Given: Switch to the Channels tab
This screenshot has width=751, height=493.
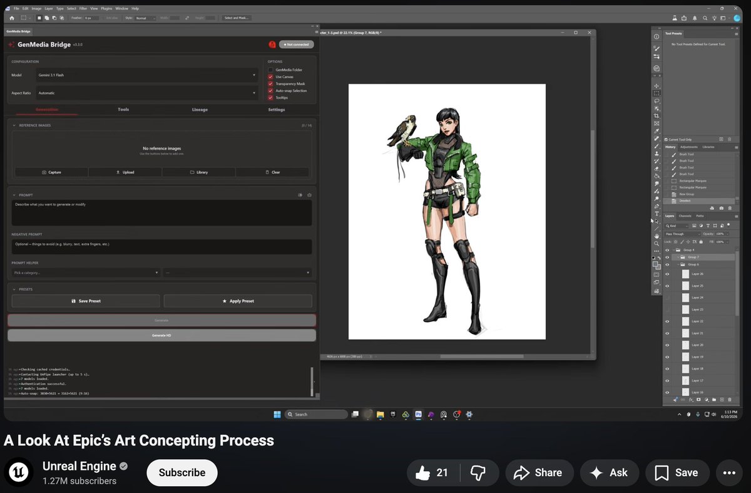Looking at the screenshot, I should coord(685,216).
